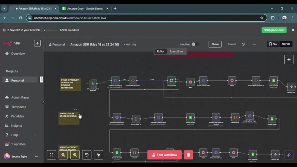
Task: Create new item with sidebar plus button
Action: tap(37, 43)
